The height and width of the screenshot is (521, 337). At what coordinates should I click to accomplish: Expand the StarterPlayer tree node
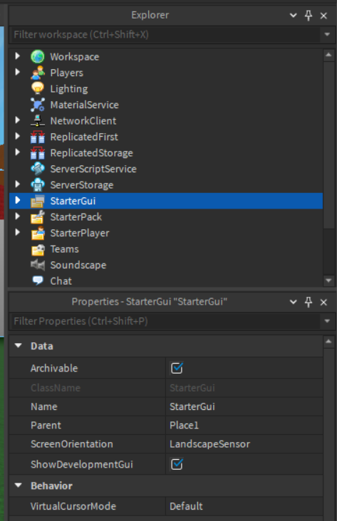18,232
